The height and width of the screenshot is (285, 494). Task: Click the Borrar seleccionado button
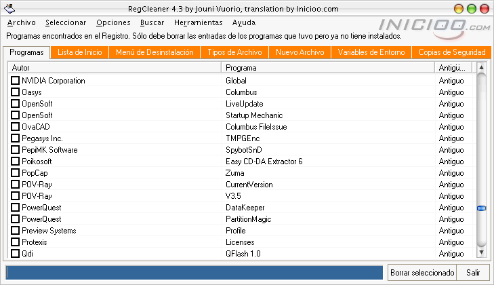click(422, 272)
